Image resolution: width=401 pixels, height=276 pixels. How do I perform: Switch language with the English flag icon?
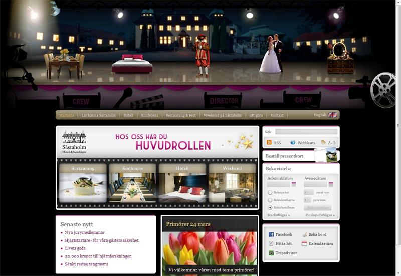pyautogui.click(x=332, y=115)
